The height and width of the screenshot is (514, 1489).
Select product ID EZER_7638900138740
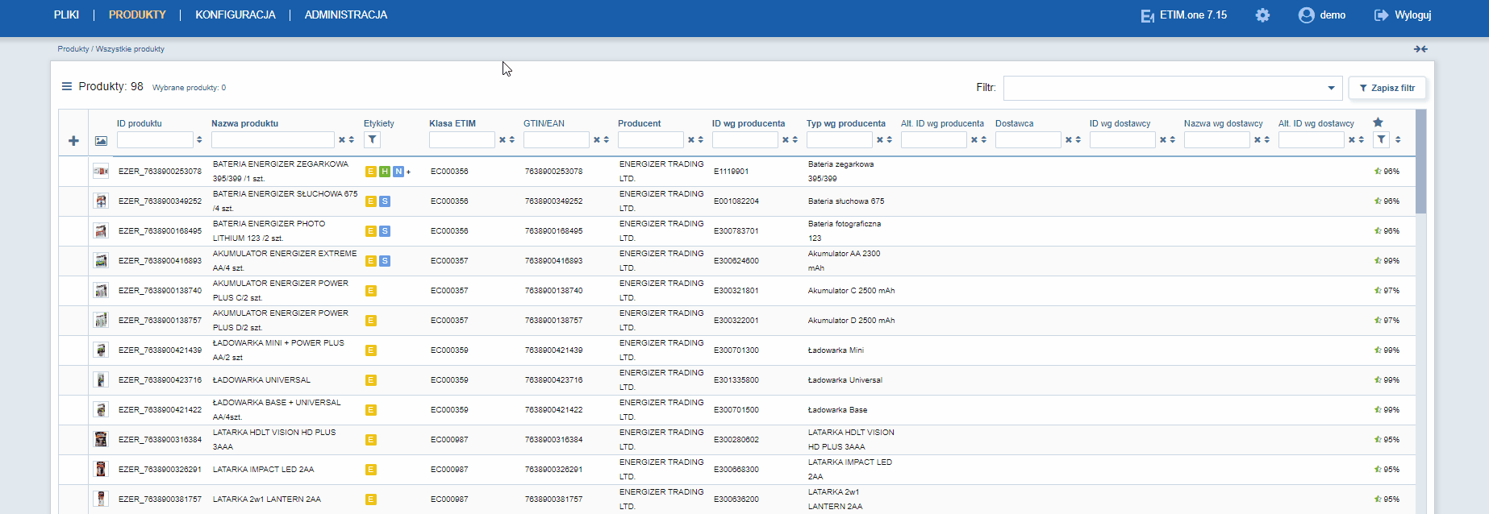click(160, 291)
